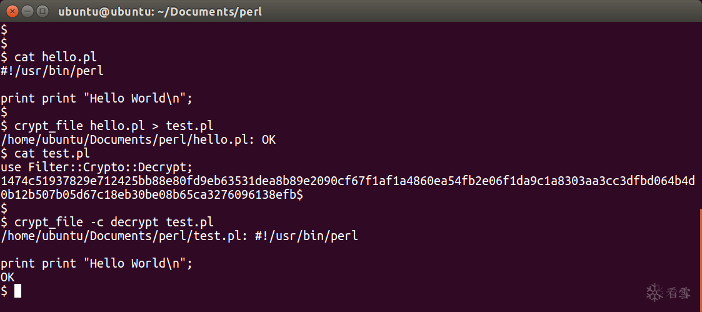This screenshot has width=702, height=312.
Task: Maximize the terminal window
Action: pos(42,11)
